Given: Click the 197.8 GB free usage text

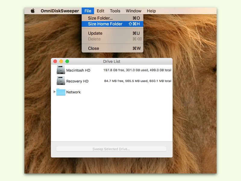Looking at the screenshot, I should 137,70.
